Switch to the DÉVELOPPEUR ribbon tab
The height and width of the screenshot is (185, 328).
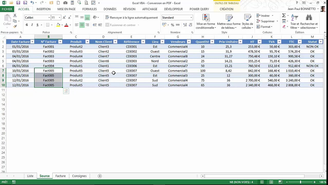pos(173,9)
